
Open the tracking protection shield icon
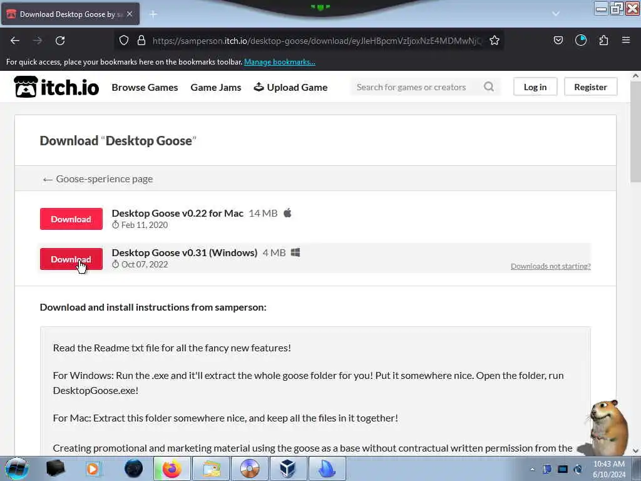(x=124, y=41)
